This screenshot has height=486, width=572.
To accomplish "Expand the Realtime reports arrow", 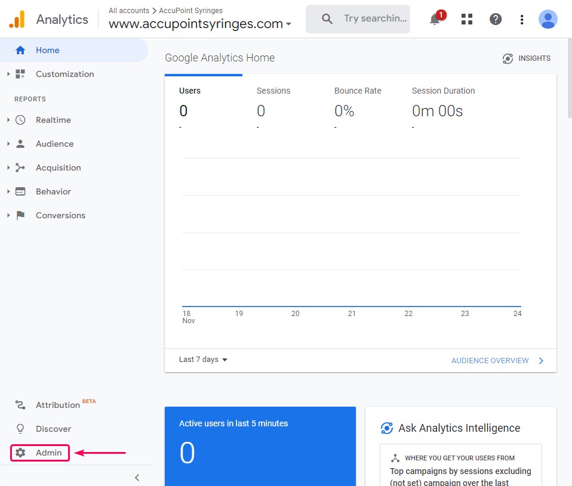I will pyautogui.click(x=8, y=120).
